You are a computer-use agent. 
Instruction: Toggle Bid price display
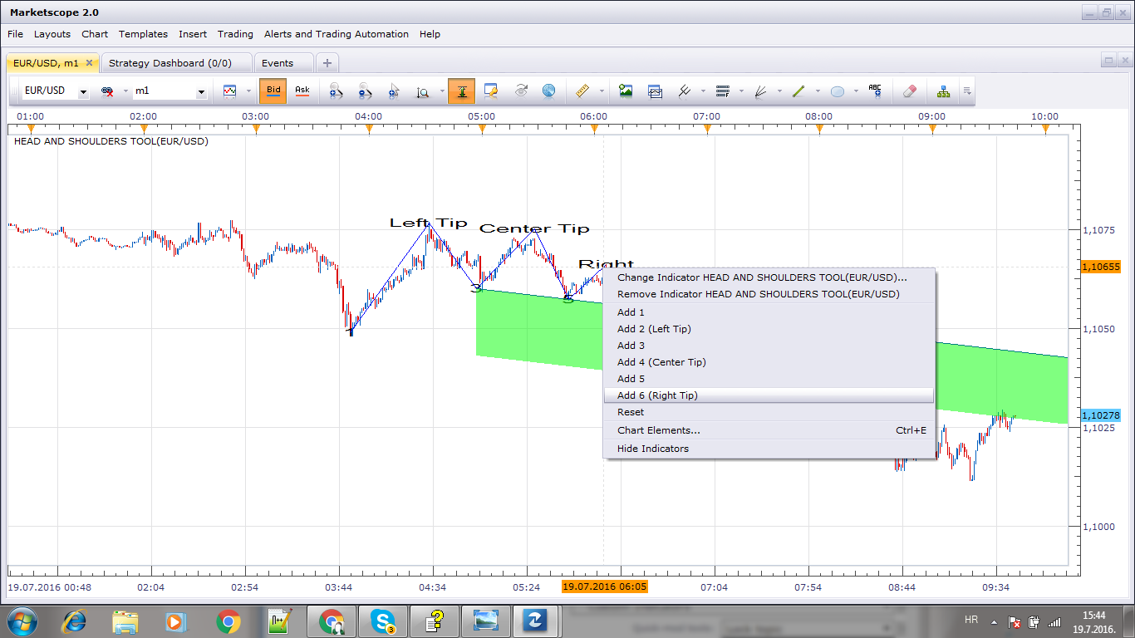click(x=273, y=91)
